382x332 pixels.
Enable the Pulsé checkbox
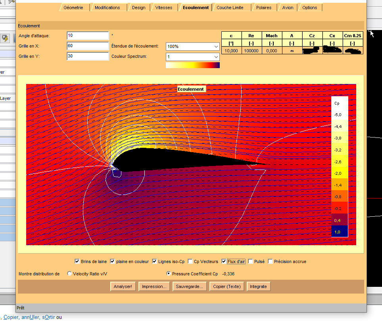click(x=250, y=261)
